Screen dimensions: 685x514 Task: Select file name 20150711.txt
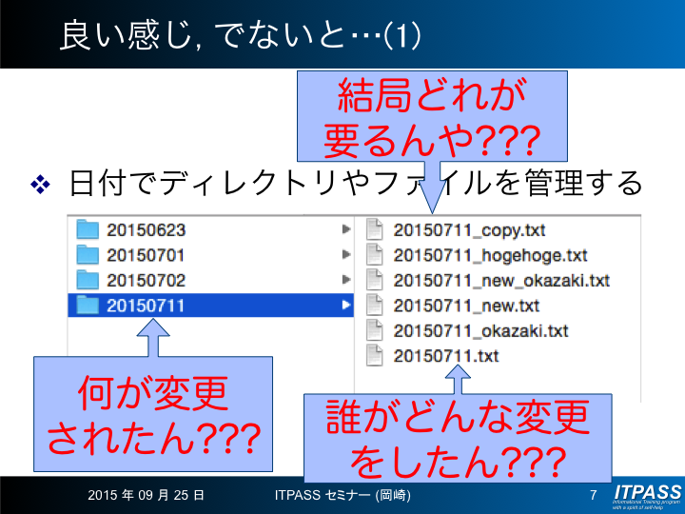pyautogui.click(x=445, y=356)
